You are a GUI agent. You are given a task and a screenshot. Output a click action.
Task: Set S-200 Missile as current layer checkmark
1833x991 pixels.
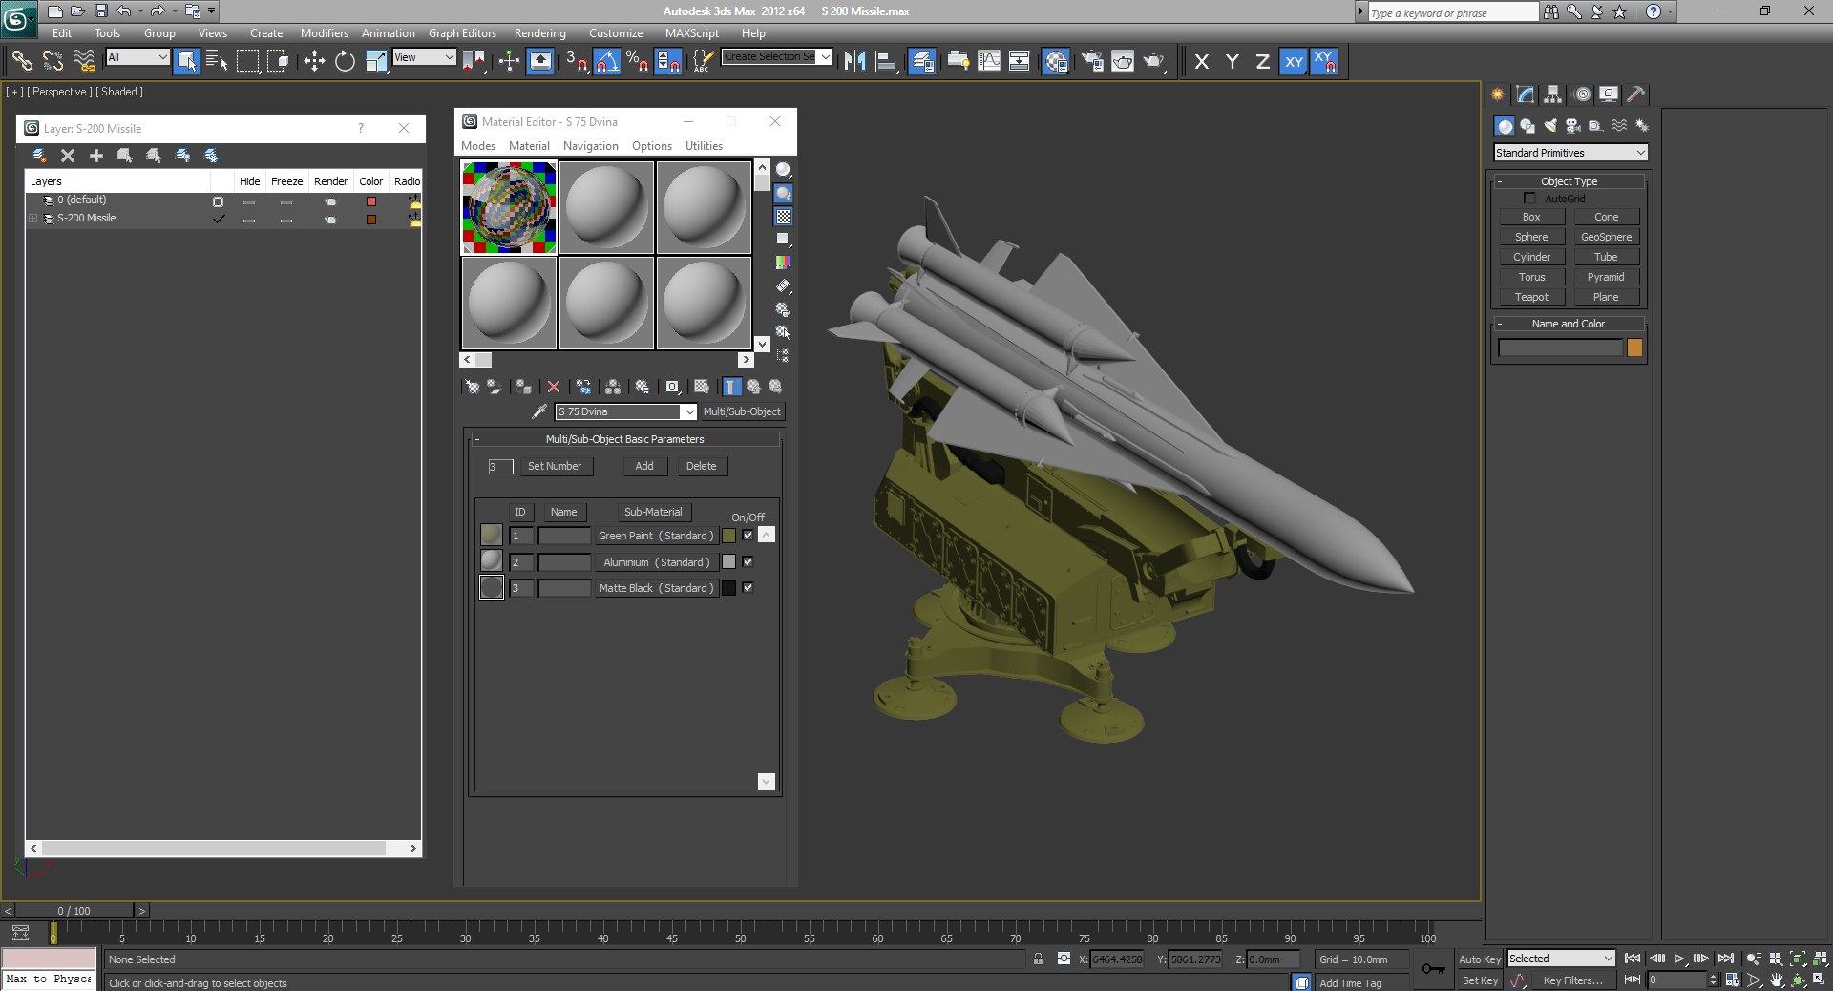pos(219,219)
